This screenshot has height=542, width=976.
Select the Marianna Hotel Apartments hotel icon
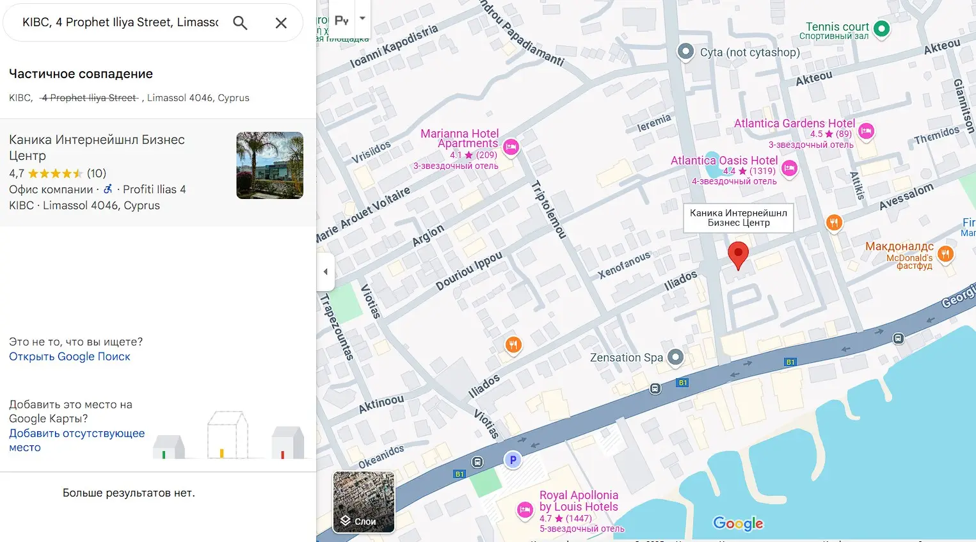coord(511,147)
